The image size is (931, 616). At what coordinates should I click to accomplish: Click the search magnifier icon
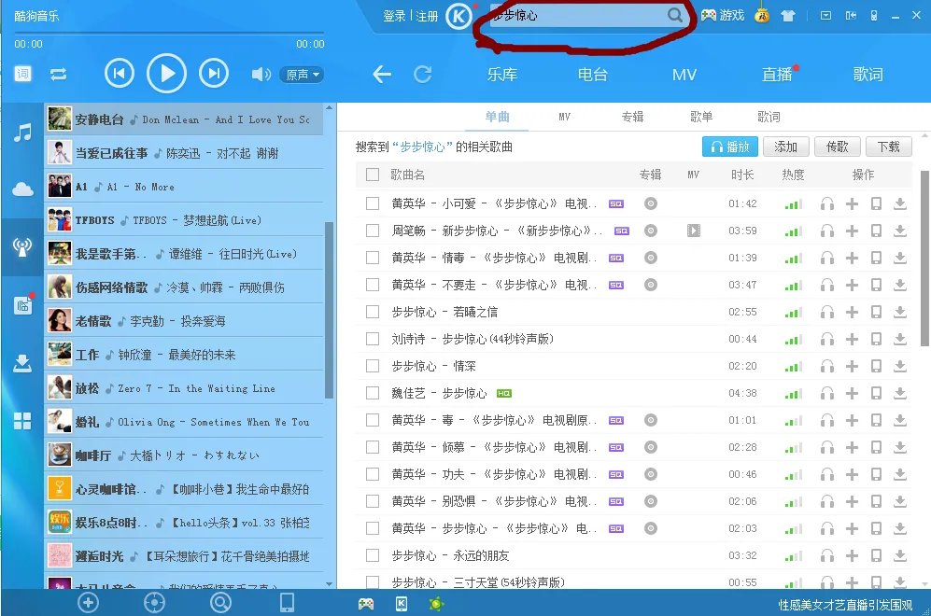[x=674, y=15]
